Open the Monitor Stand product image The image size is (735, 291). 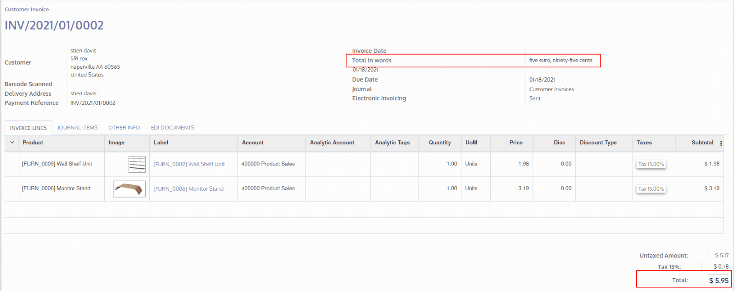point(129,189)
